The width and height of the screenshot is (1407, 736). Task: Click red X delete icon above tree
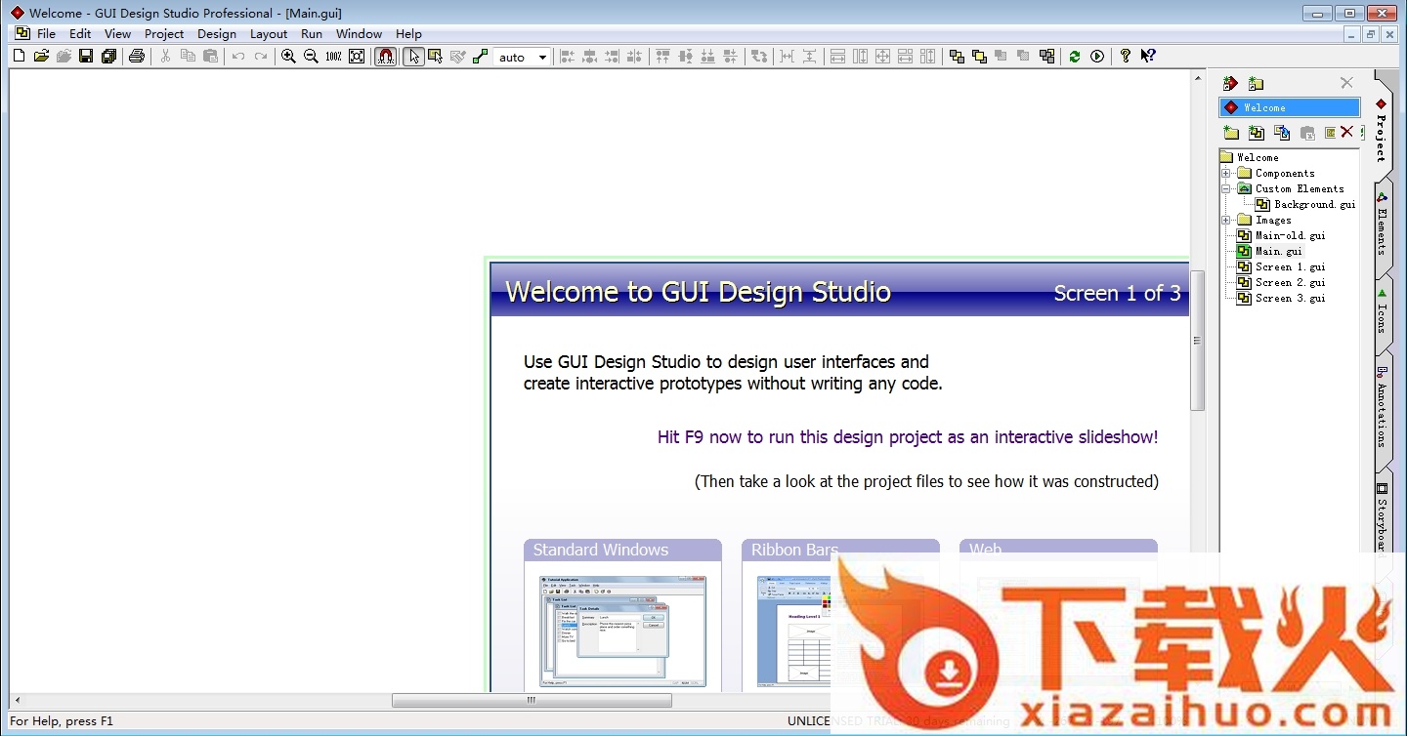pos(1346,133)
